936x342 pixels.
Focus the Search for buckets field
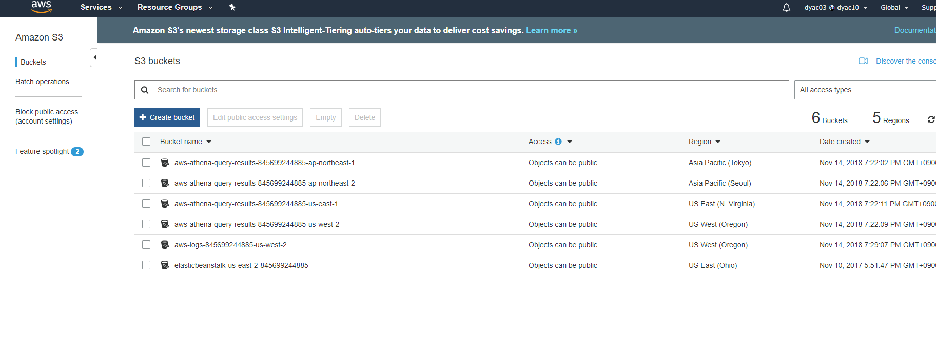coord(462,90)
